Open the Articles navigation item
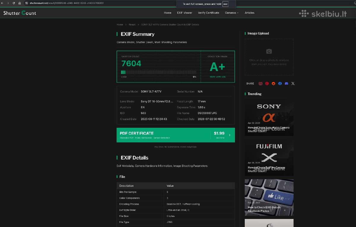This screenshot has height=227, width=356. coord(249,13)
